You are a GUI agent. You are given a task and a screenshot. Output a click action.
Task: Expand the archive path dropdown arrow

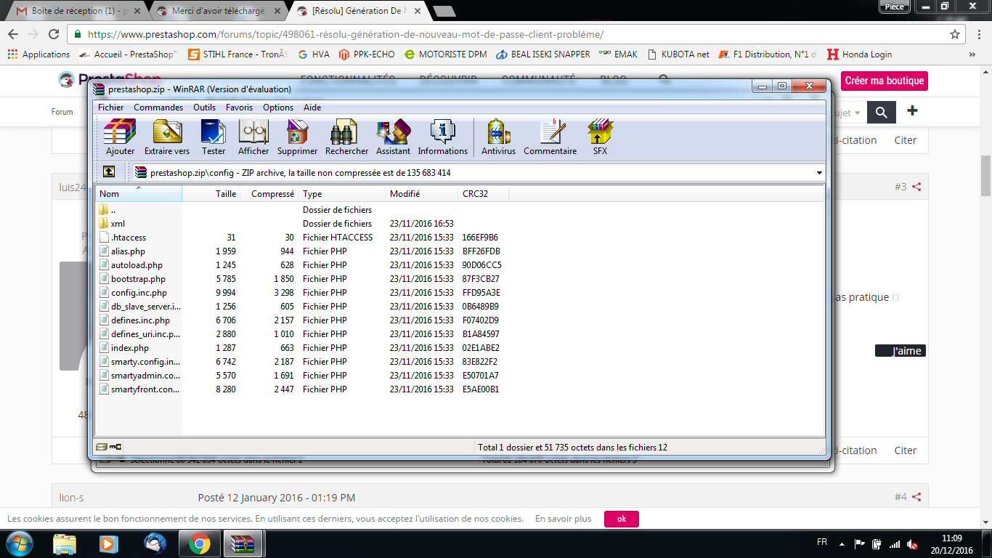820,173
